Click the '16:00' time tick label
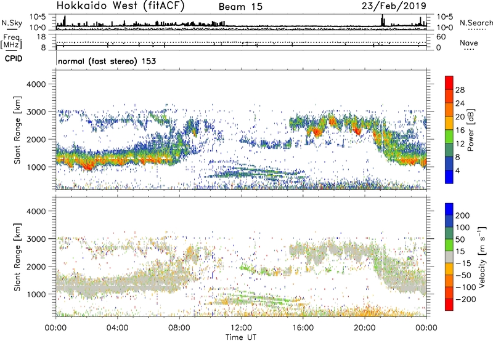The image size is (493, 341). coord(303,328)
